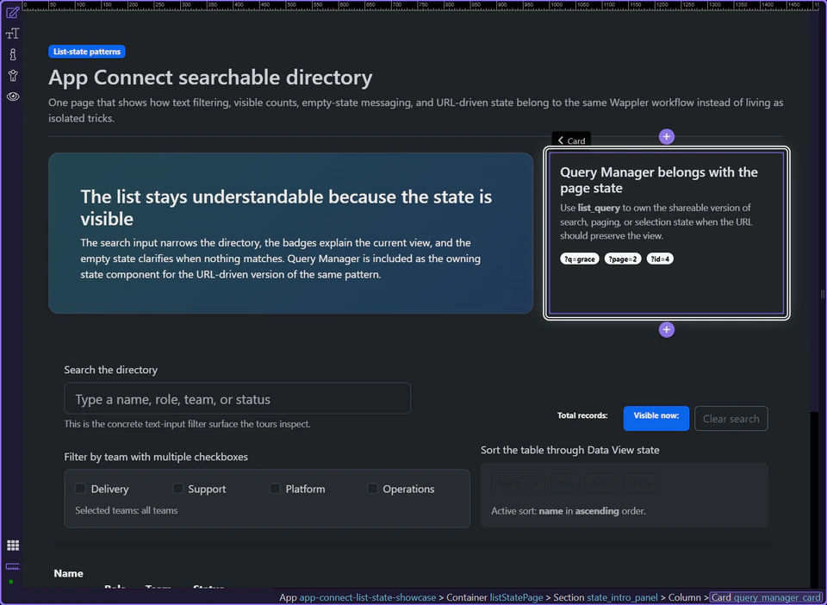Toggle the grid icon in the sidebar
Viewport: 827px width, 605px height.
point(13,546)
